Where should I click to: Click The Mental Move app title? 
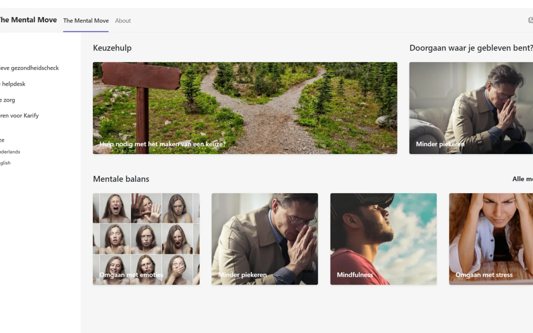28,20
